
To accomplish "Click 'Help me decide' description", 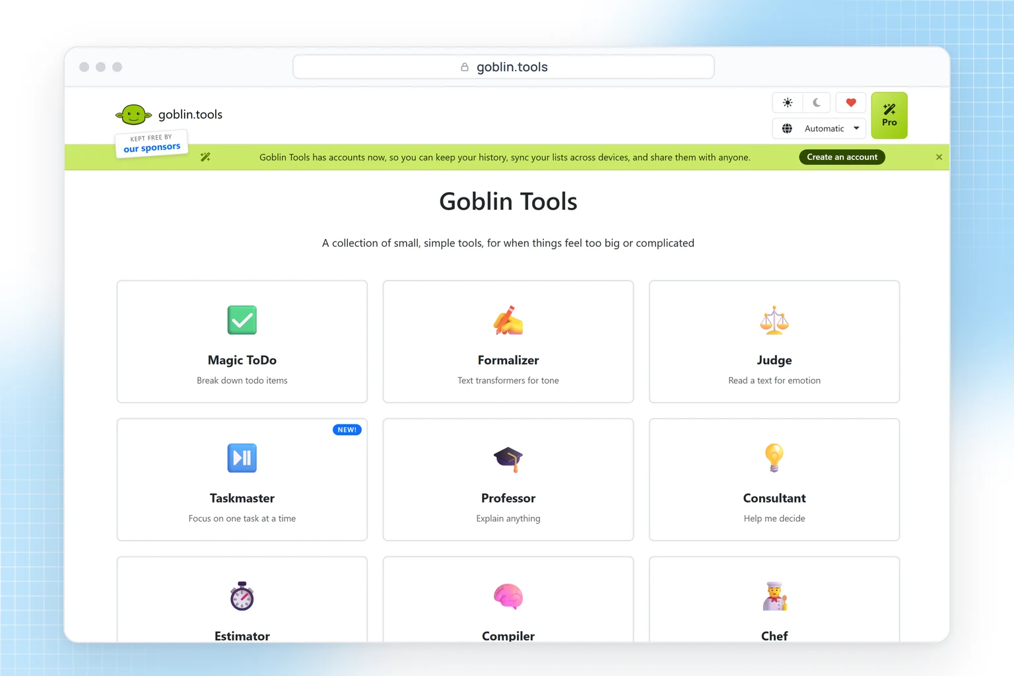I will (x=774, y=519).
